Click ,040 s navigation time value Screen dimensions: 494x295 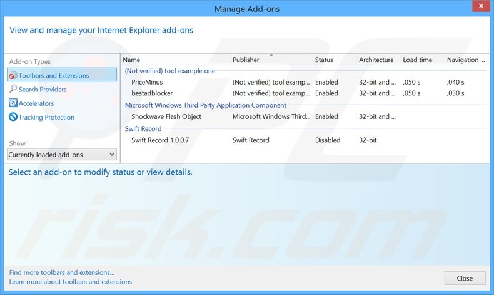(x=455, y=82)
